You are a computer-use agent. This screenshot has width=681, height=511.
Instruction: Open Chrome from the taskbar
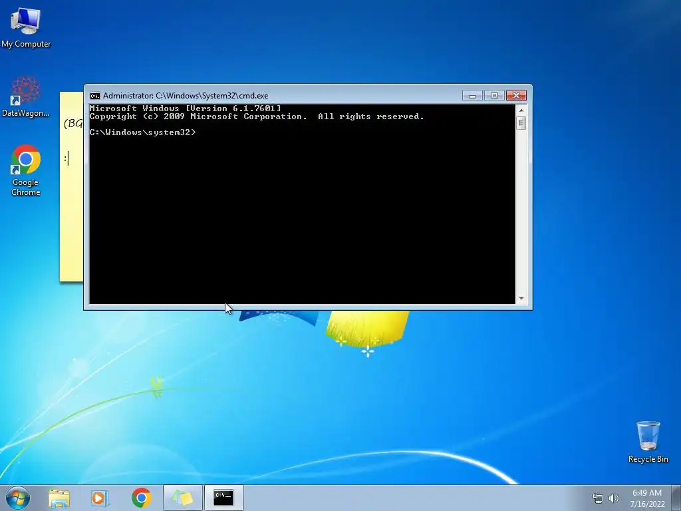[x=141, y=498]
